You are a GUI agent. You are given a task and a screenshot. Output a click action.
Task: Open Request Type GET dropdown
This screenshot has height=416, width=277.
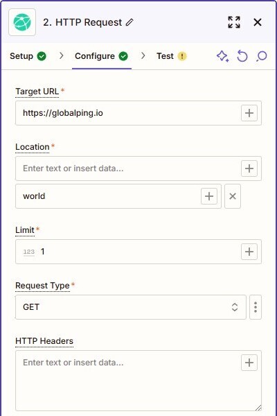point(131,307)
